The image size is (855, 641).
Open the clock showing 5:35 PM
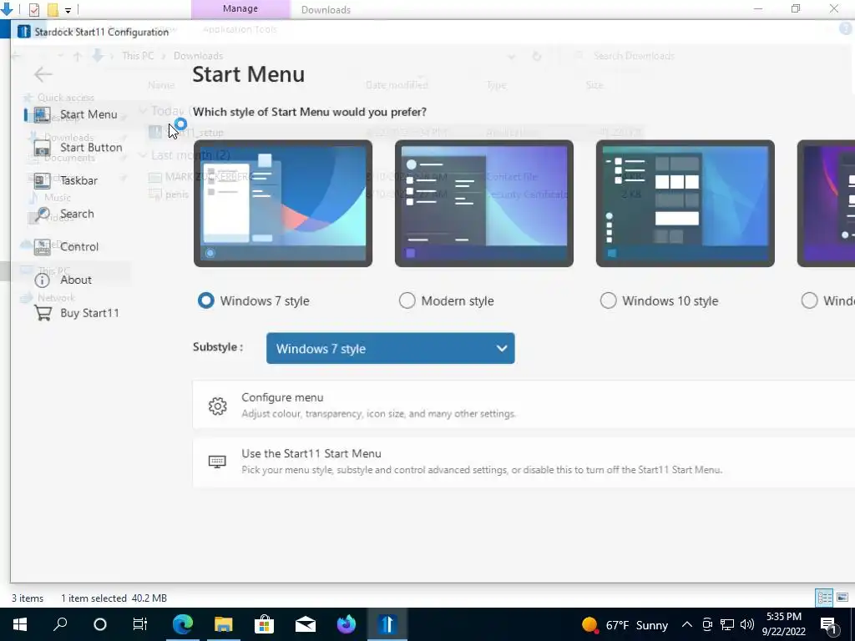tap(784, 624)
